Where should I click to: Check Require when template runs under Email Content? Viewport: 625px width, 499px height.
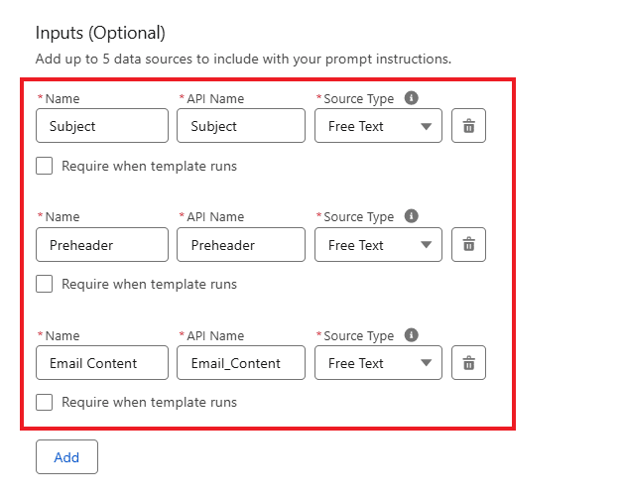point(45,402)
